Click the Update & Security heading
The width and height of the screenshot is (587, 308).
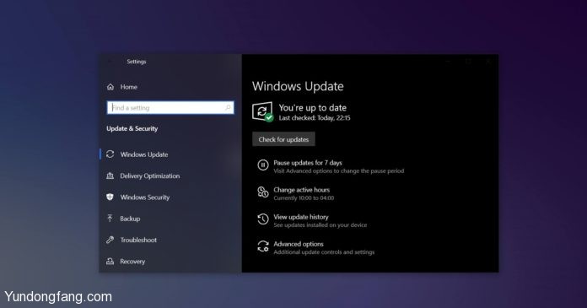pos(132,128)
